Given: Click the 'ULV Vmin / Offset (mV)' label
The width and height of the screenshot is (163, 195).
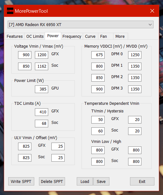Looking at the screenshot, I should tap(36, 138).
